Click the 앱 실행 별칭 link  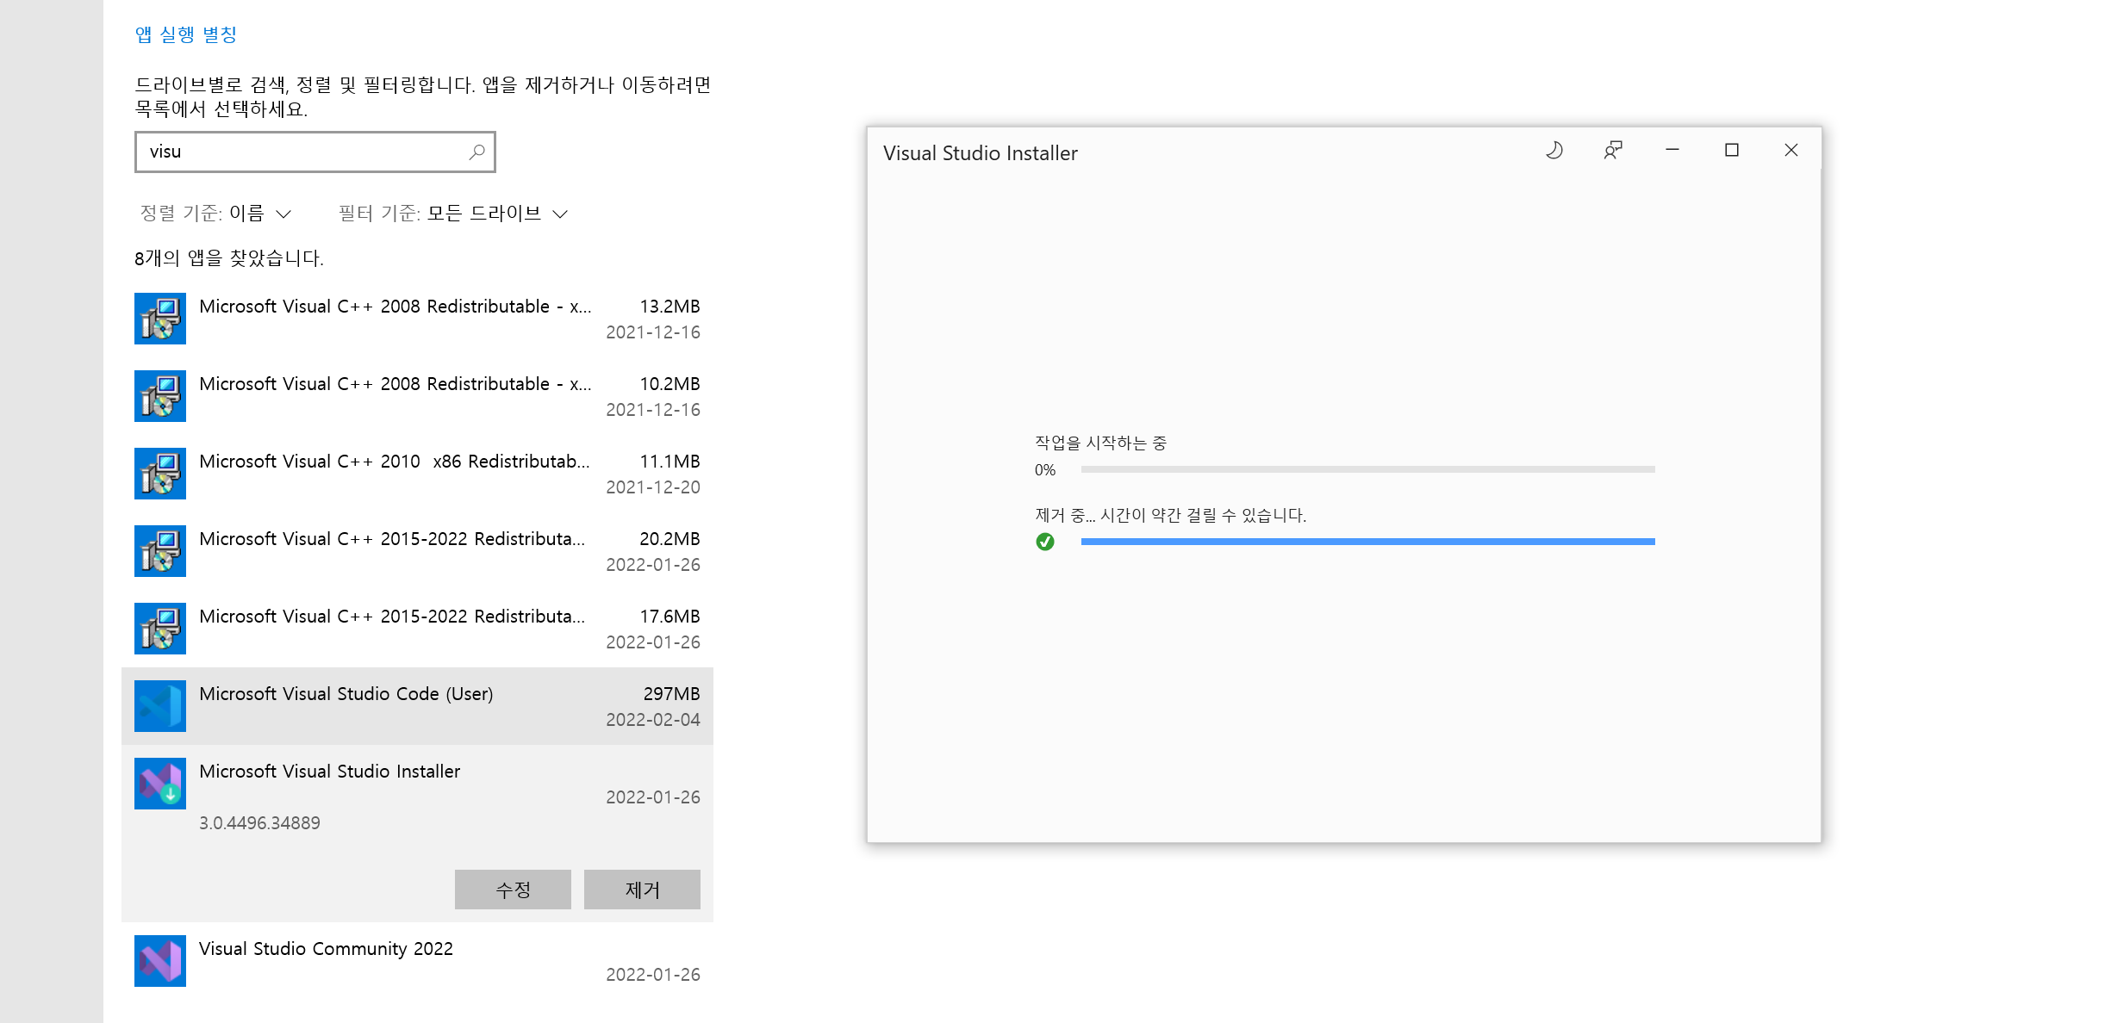[x=186, y=34]
